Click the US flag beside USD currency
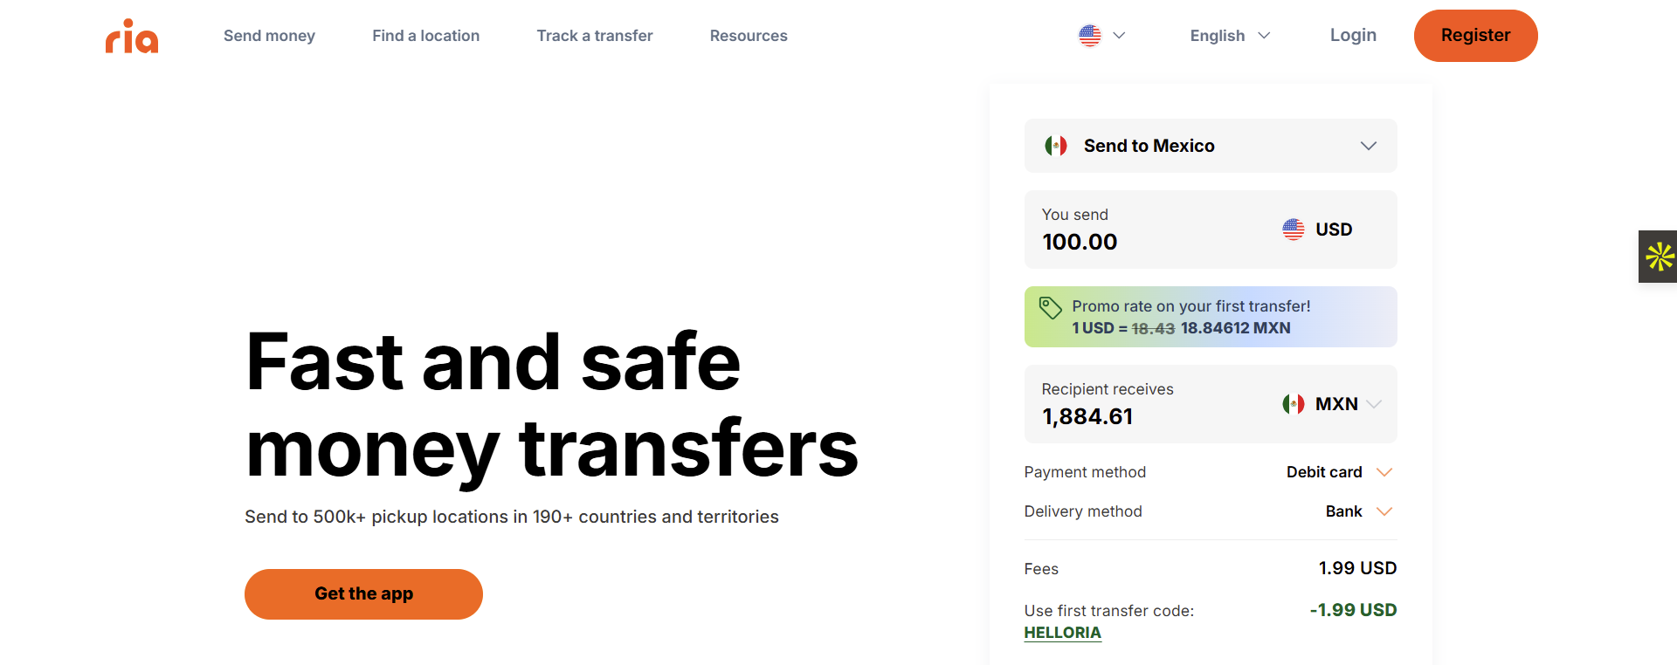Image resolution: width=1677 pixels, height=665 pixels. pos(1294,230)
